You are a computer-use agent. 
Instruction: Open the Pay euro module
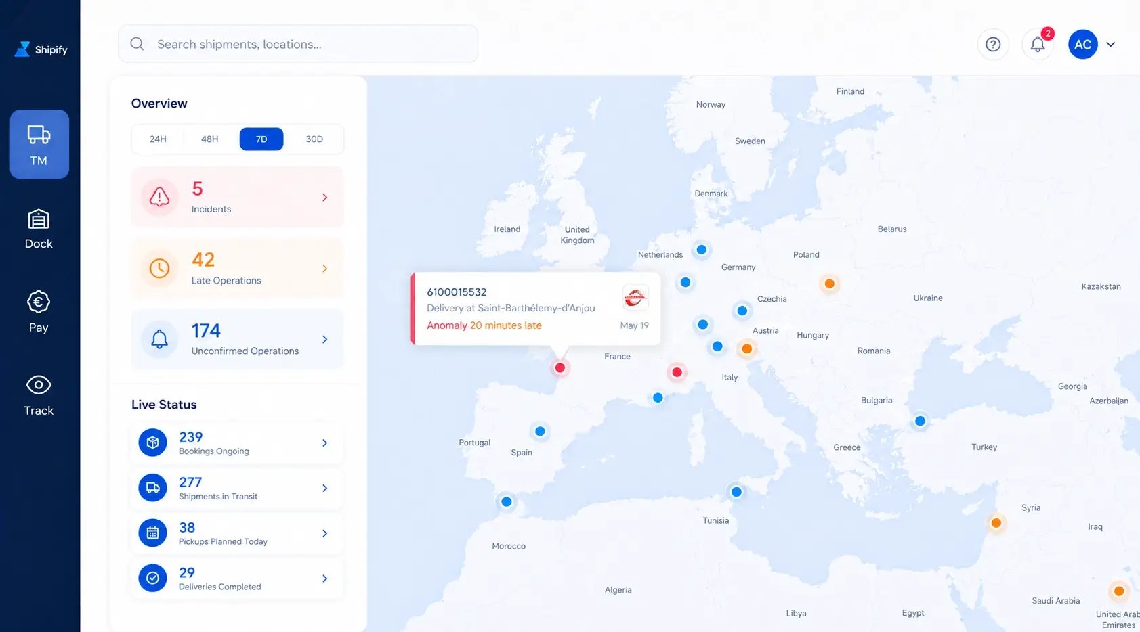pos(39,312)
